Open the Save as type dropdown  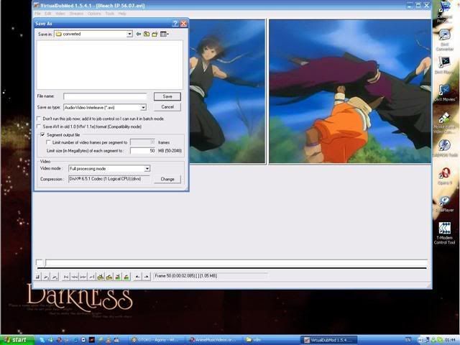[143, 108]
